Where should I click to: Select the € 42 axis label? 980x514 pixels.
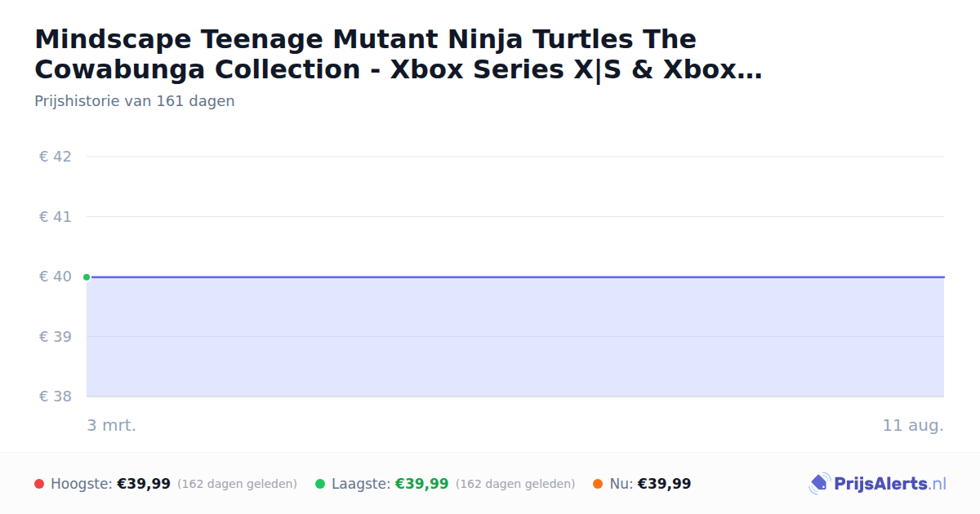pos(56,157)
